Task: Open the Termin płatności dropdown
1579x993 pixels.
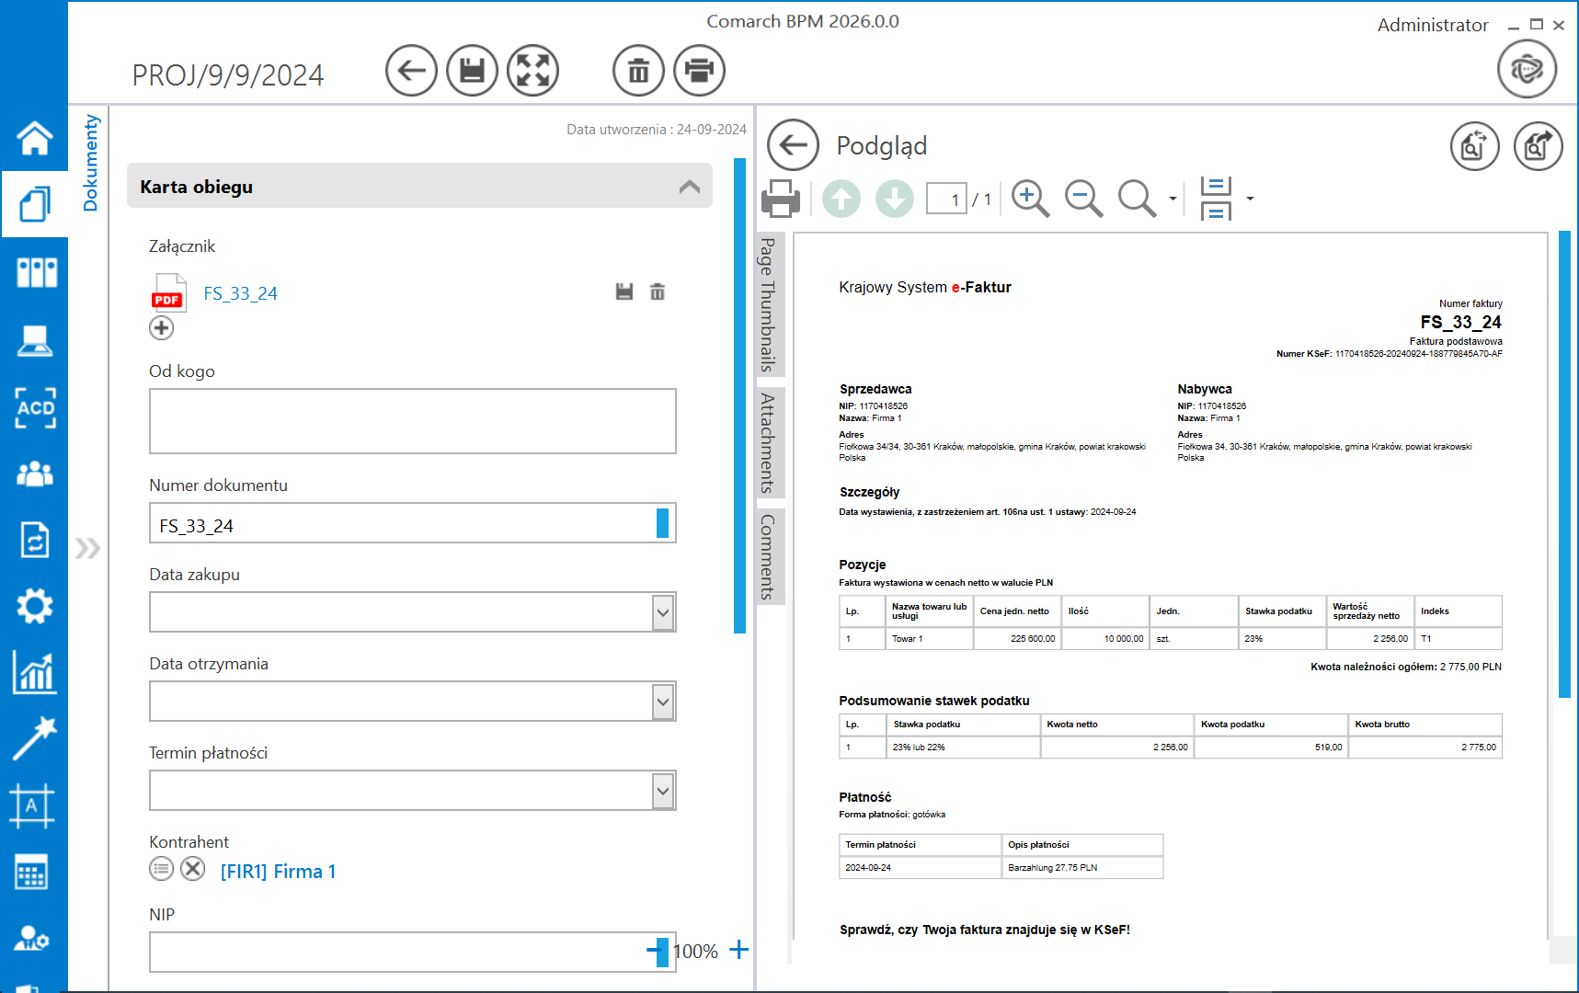Action: [x=662, y=792]
